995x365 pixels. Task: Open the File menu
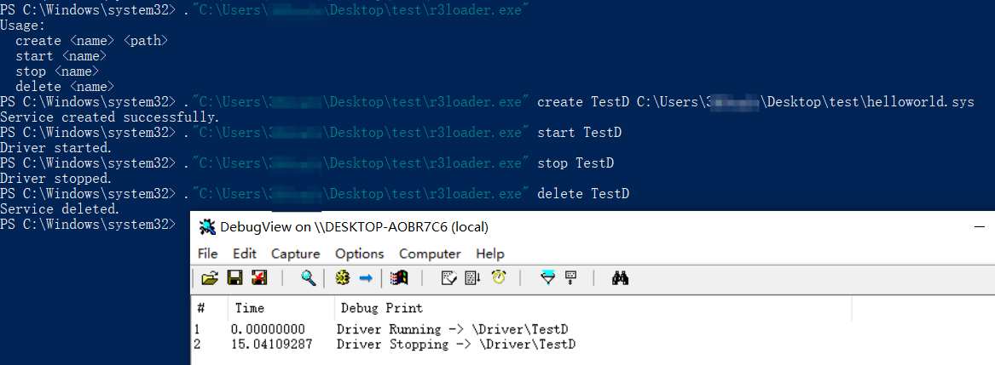207,254
